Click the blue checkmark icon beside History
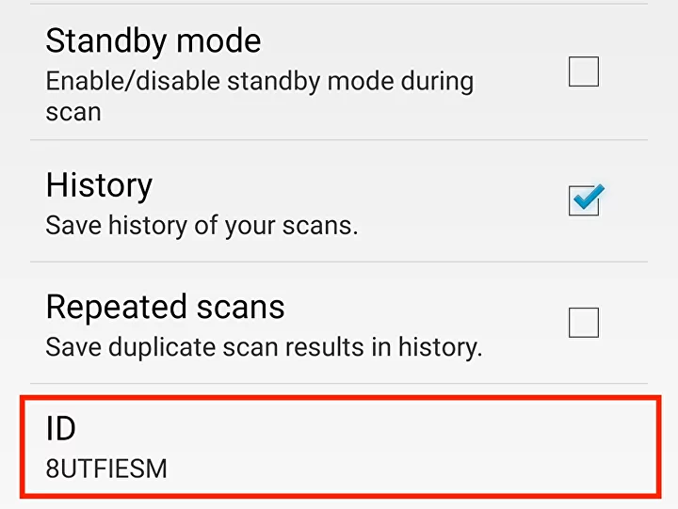The image size is (678, 509). (588, 198)
